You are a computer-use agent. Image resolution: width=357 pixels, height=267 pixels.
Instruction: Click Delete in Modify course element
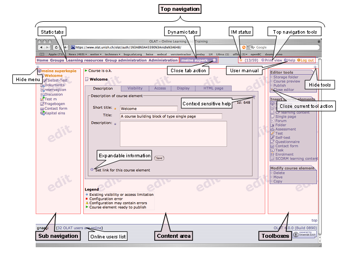click(x=279, y=173)
